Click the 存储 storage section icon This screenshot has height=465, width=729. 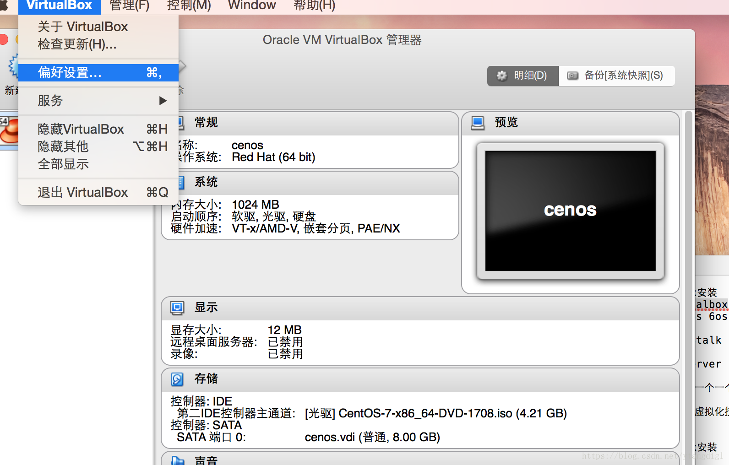(177, 379)
